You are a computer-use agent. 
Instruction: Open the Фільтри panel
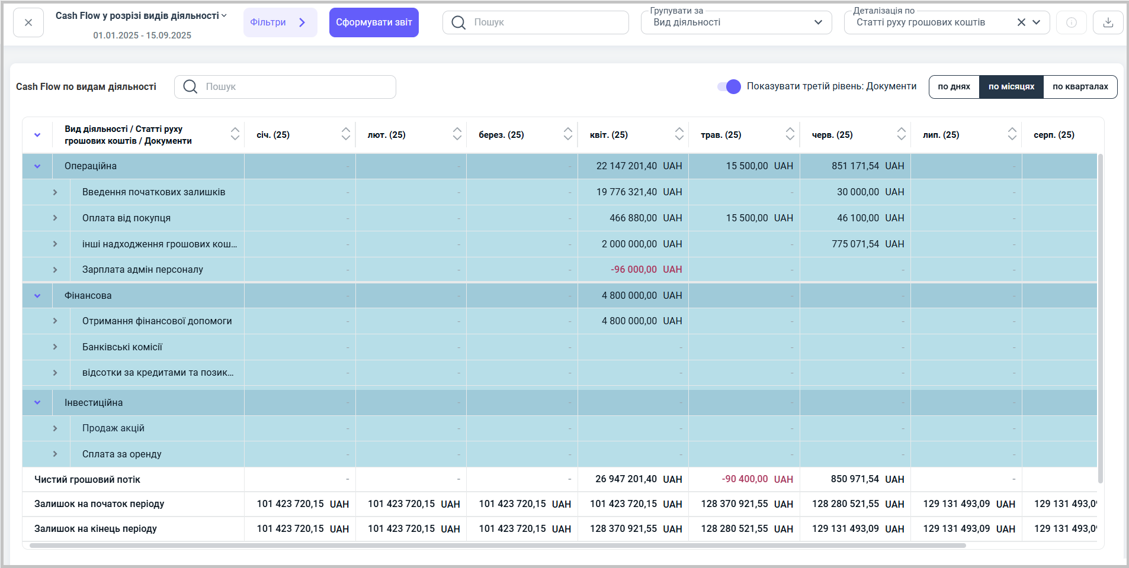pyautogui.click(x=280, y=22)
